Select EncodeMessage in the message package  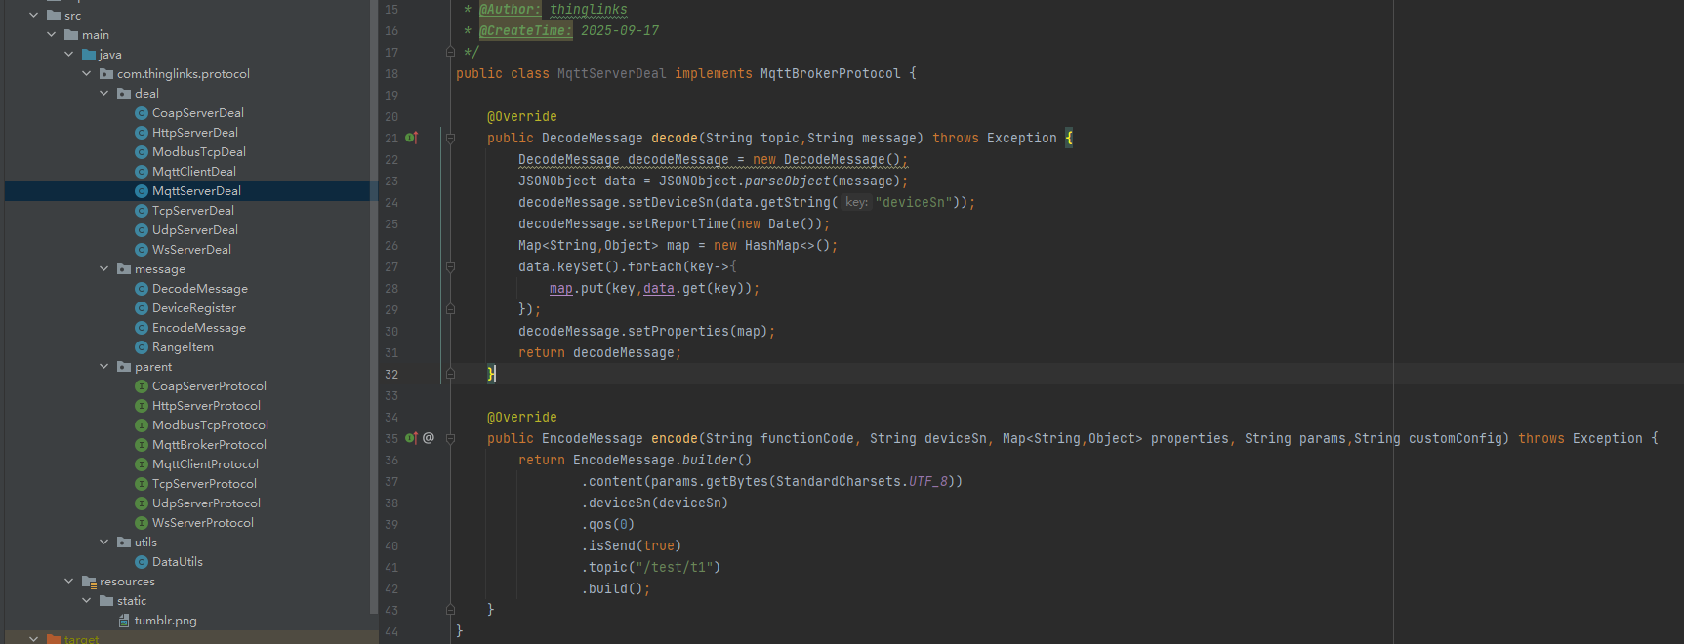[198, 328]
